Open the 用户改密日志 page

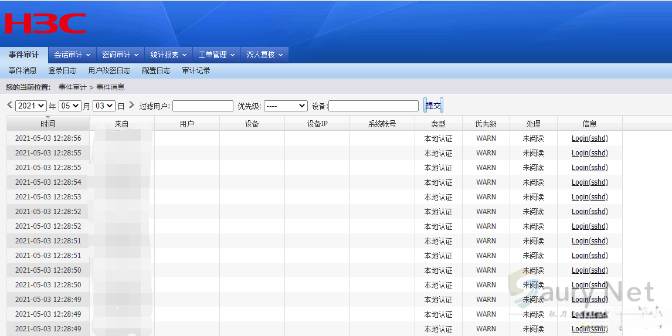pos(109,70)
